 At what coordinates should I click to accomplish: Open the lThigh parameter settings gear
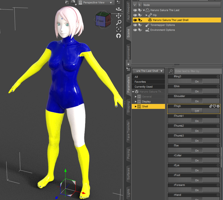218,106
